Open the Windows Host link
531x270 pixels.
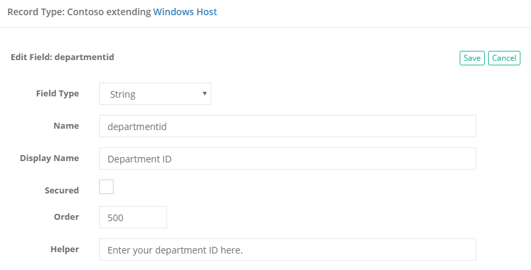point(185,12)
